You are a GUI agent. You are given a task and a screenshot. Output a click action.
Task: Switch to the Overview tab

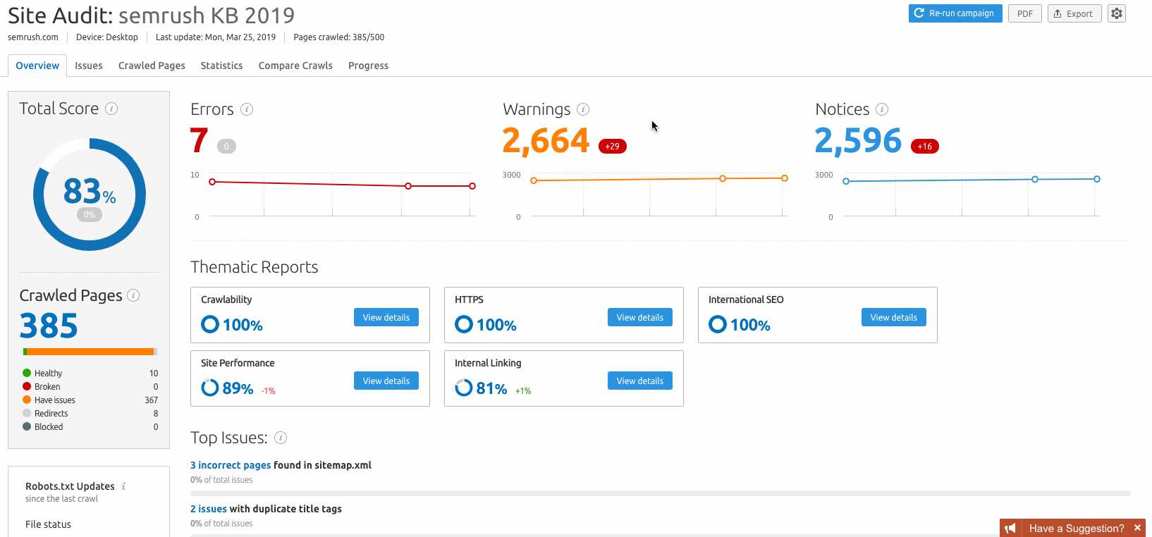(x=37, y=66)
